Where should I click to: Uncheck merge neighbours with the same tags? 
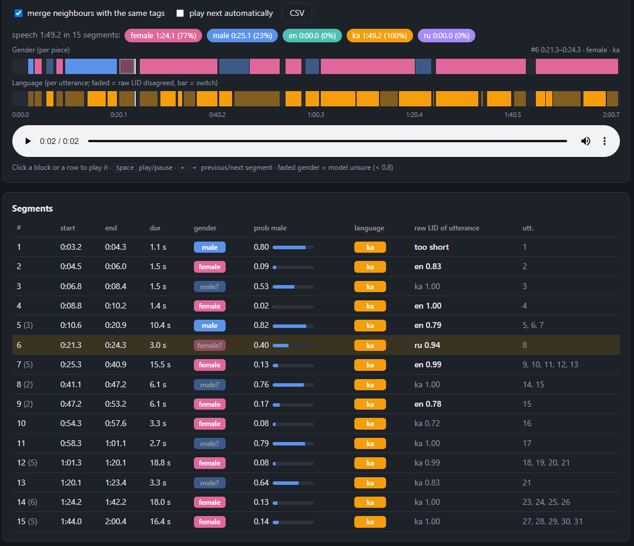(x=19, y=14)
